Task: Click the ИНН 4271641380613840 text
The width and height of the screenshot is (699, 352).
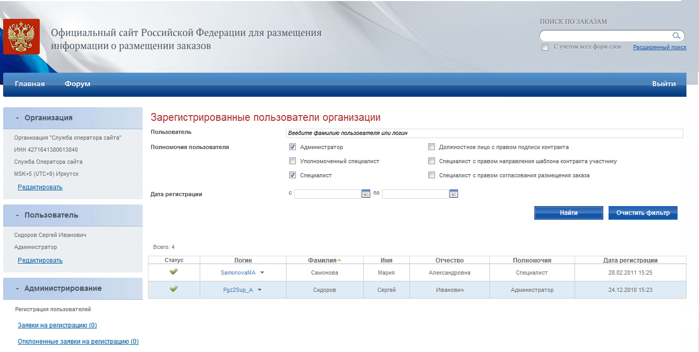Action: point(46,150)
